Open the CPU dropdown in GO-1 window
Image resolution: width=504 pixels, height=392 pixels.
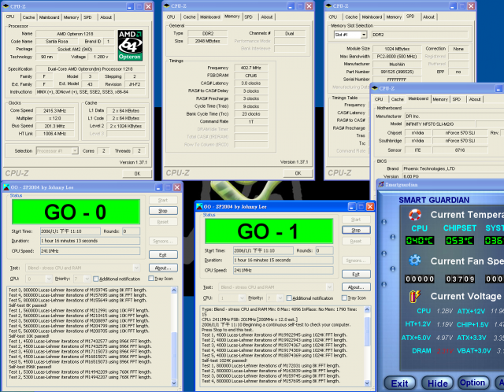click(x=242, y=298)
